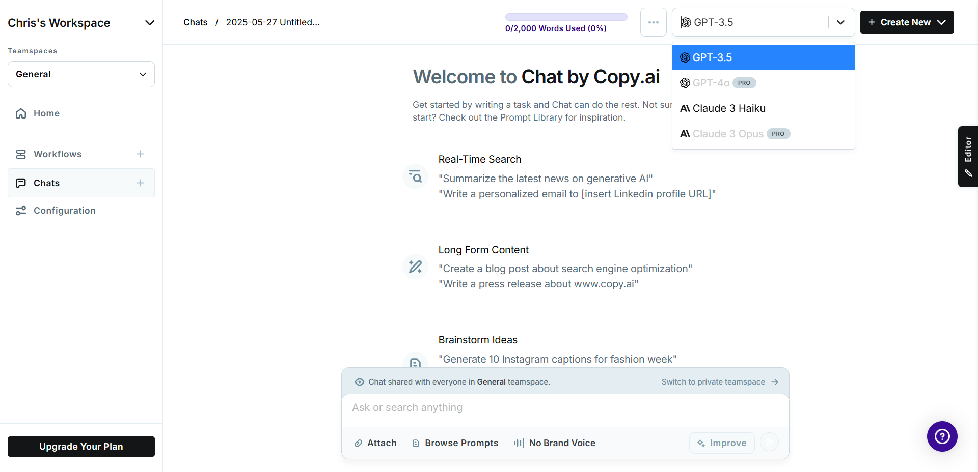Click the Chats breadcrumb link
Screen dimensions: 978x472
[196, 22]
